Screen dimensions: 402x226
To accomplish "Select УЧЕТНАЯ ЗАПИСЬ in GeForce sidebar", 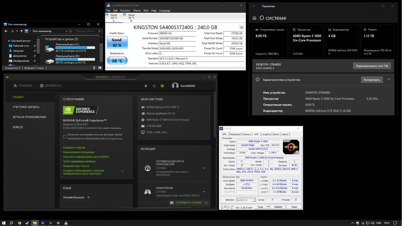I will coord(26,107).
